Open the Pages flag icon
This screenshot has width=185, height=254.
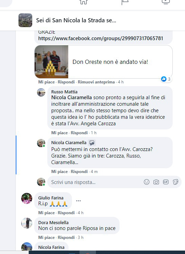[125, 2]
